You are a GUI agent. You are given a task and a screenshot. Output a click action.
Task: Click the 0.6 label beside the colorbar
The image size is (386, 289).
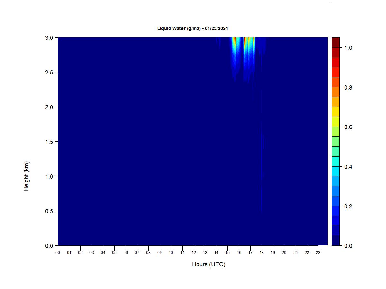(348, 127)
